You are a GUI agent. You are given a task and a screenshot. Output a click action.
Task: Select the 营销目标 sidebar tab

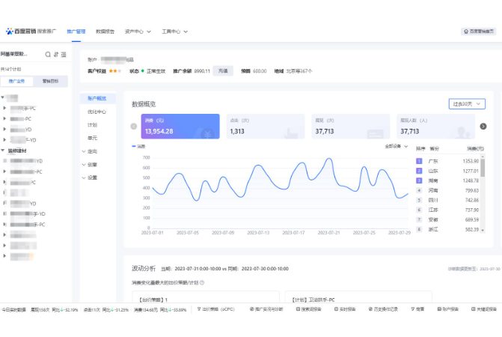51,81
